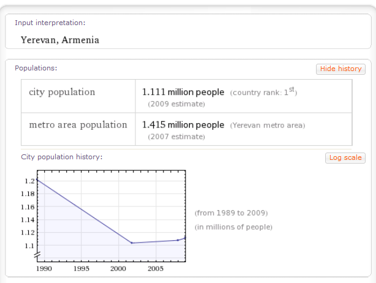Click the 1.111 million people value
376x283 pixels.
tap(183, 92)
